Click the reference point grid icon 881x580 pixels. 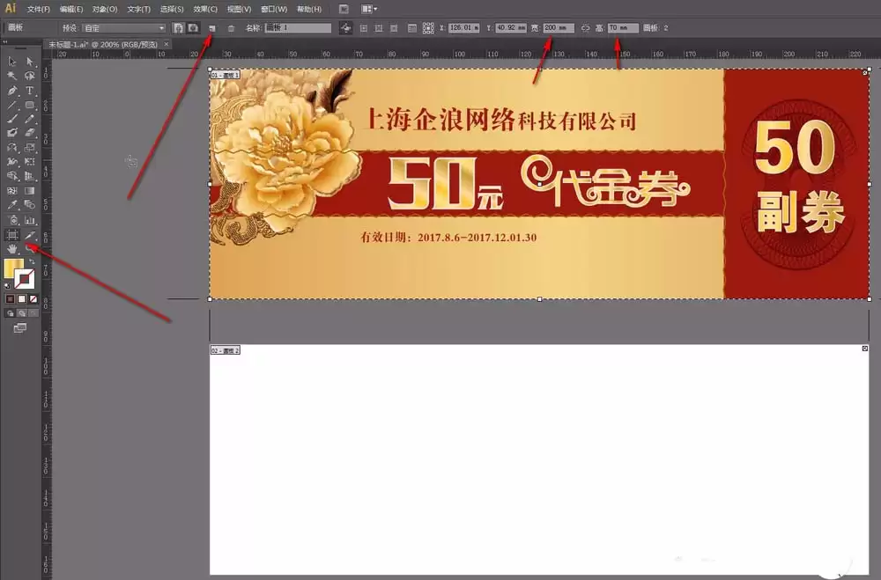click(428, 27)
